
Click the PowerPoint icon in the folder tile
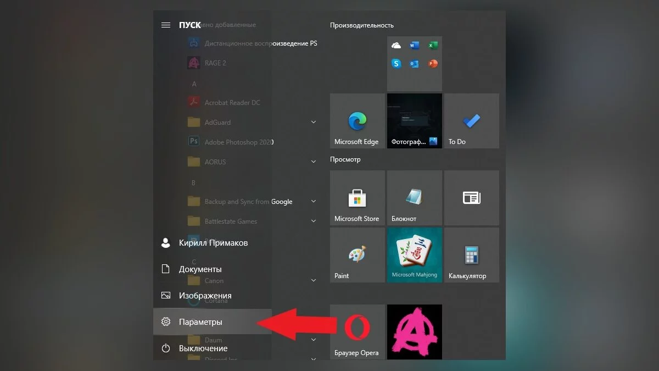[433, 64]
